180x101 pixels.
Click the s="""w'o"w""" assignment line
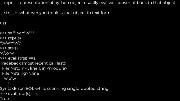pyautogui.click(x=17, y=33)
